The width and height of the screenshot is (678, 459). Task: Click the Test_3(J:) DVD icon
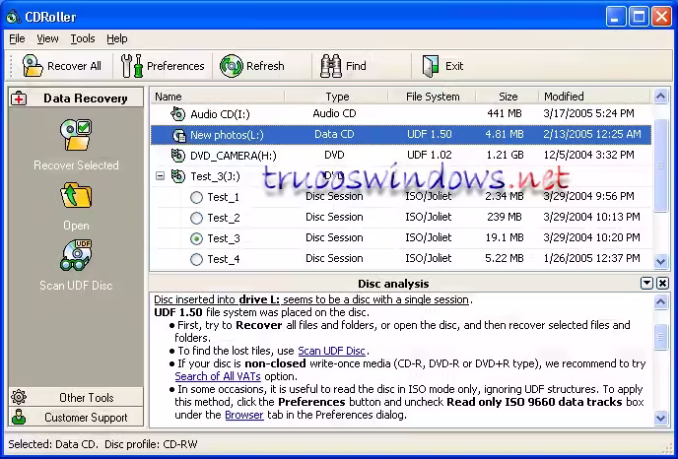(177, 176)
